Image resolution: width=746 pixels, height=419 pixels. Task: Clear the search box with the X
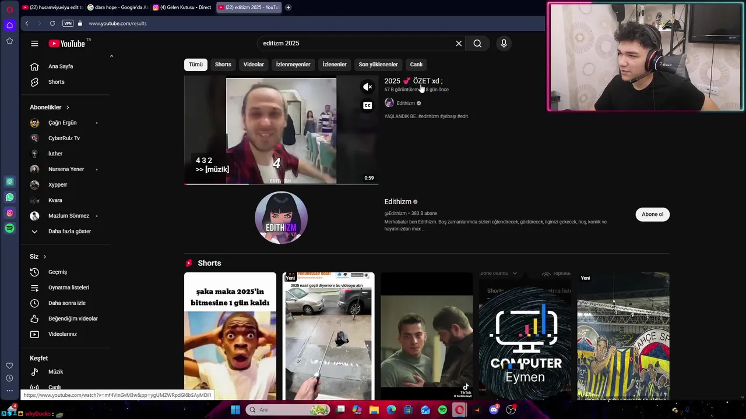[x=459, y=44]
